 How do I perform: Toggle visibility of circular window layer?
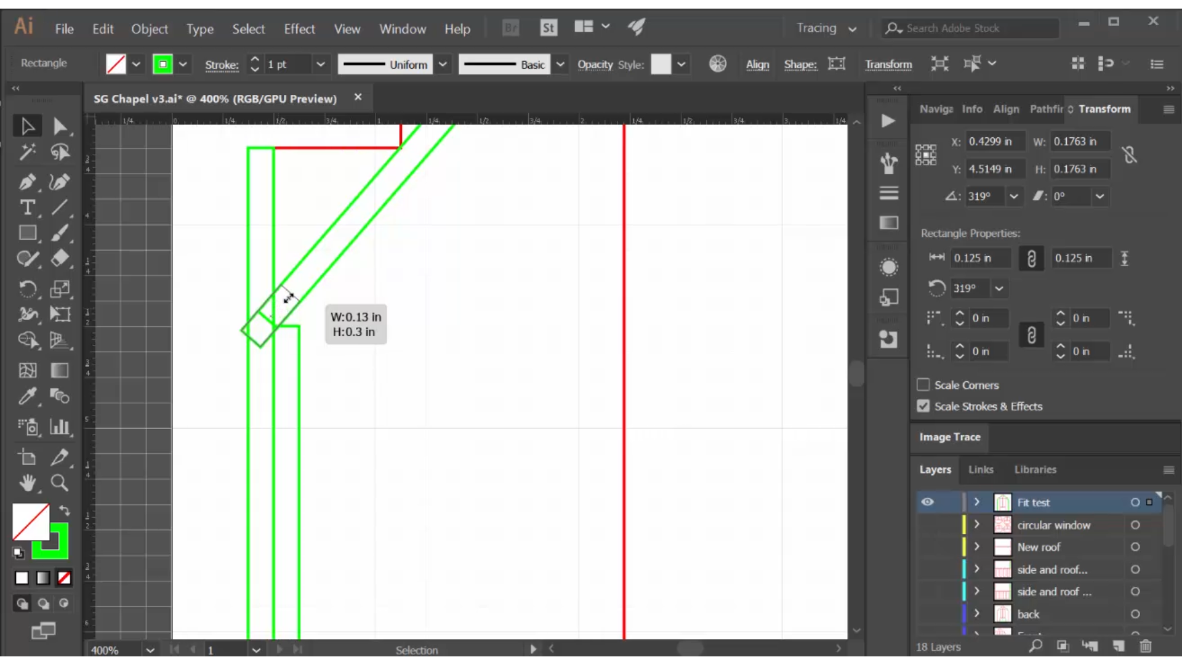927,524
